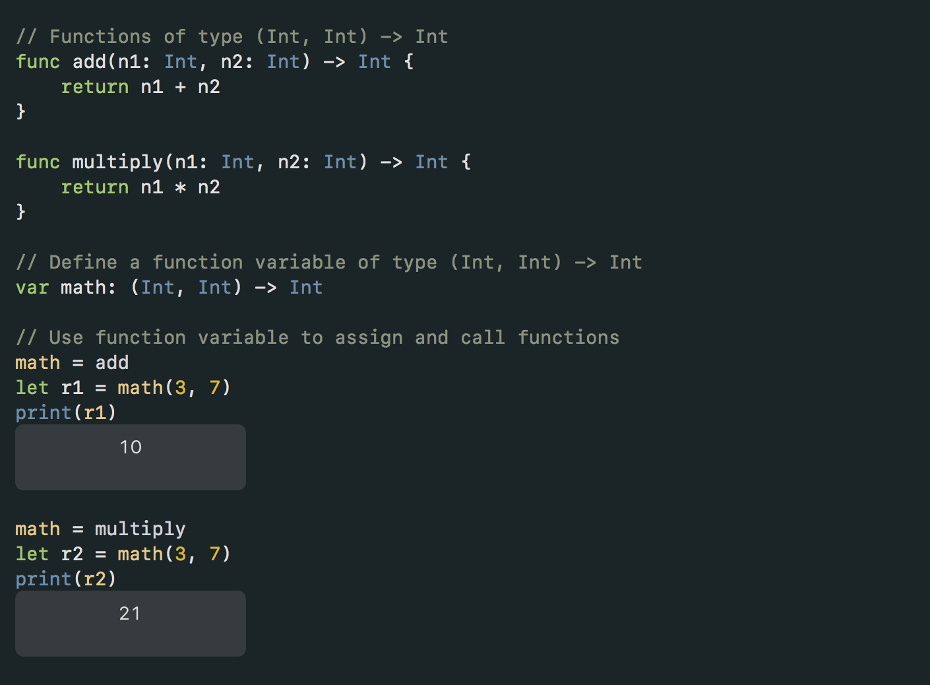The height and width of the screenshot is (685, 930).
Task: Click the closing brace of add function
Action: click(x=20, y=111)
